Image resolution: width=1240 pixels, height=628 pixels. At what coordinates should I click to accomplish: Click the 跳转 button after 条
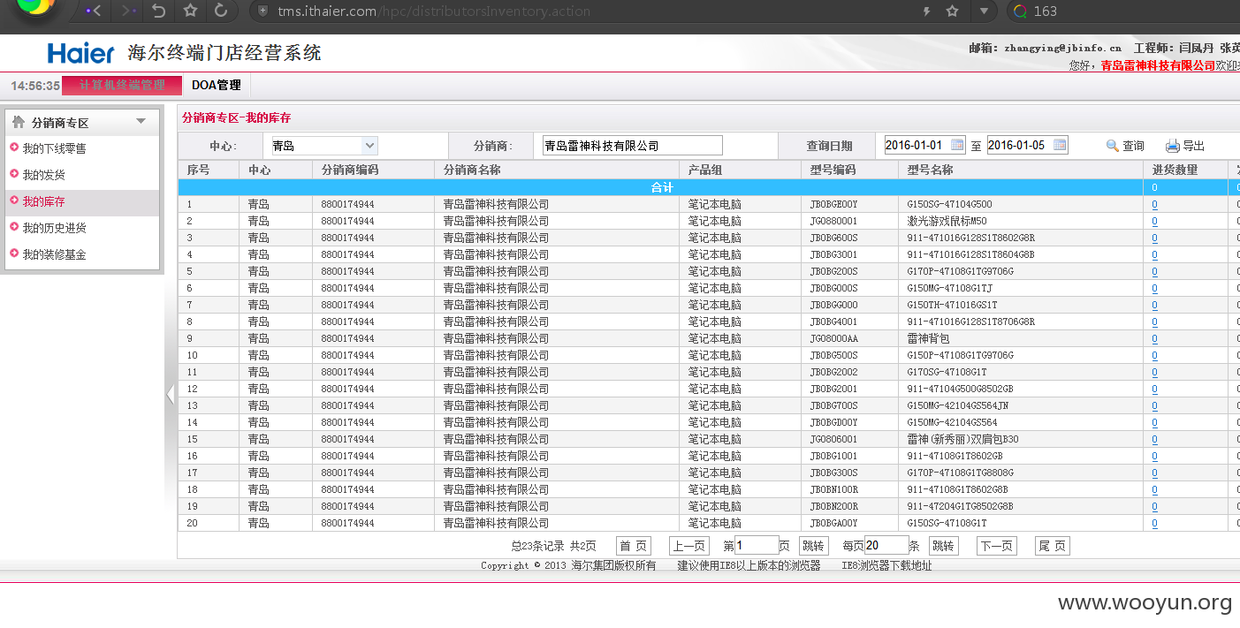[943, 546]
